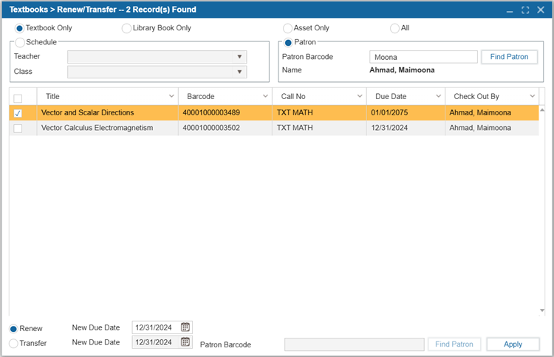This screenshot has width=554, height=357.
Task: Switch to Schedule search mode
Action: [20, 42]
